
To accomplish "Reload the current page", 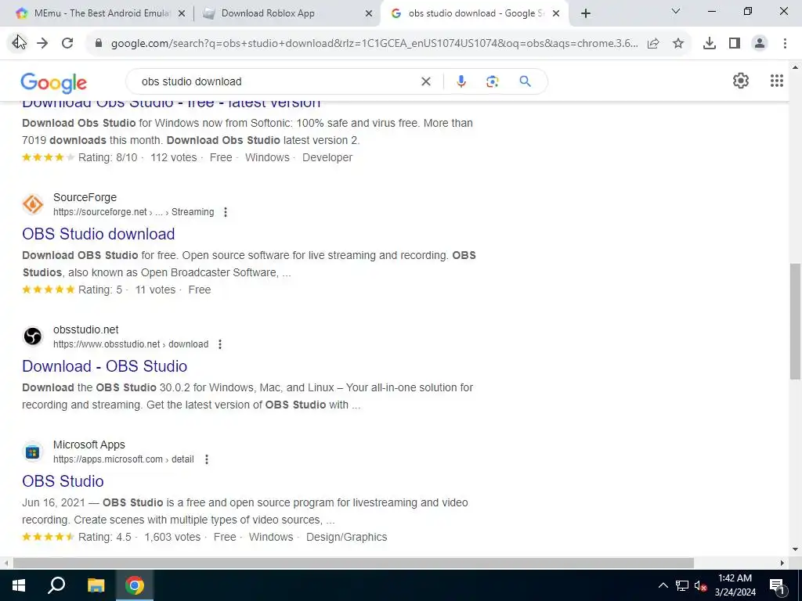I will [67, 43].
